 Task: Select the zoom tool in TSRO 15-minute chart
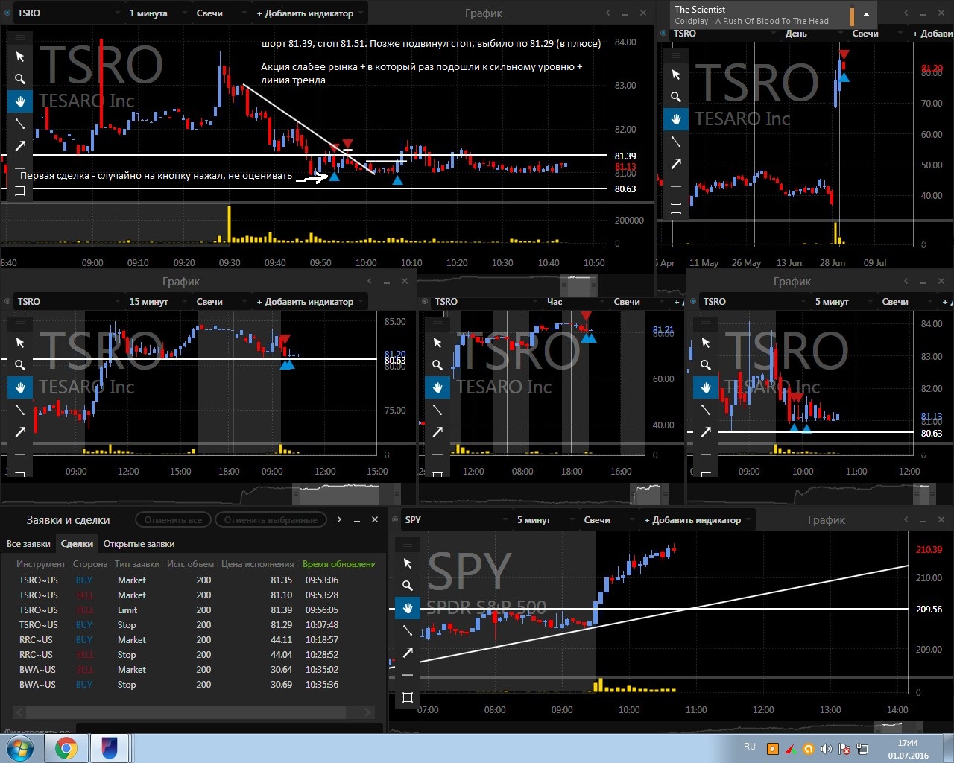[20, 365]
